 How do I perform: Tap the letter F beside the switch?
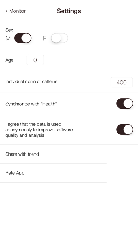pos(45,38)
